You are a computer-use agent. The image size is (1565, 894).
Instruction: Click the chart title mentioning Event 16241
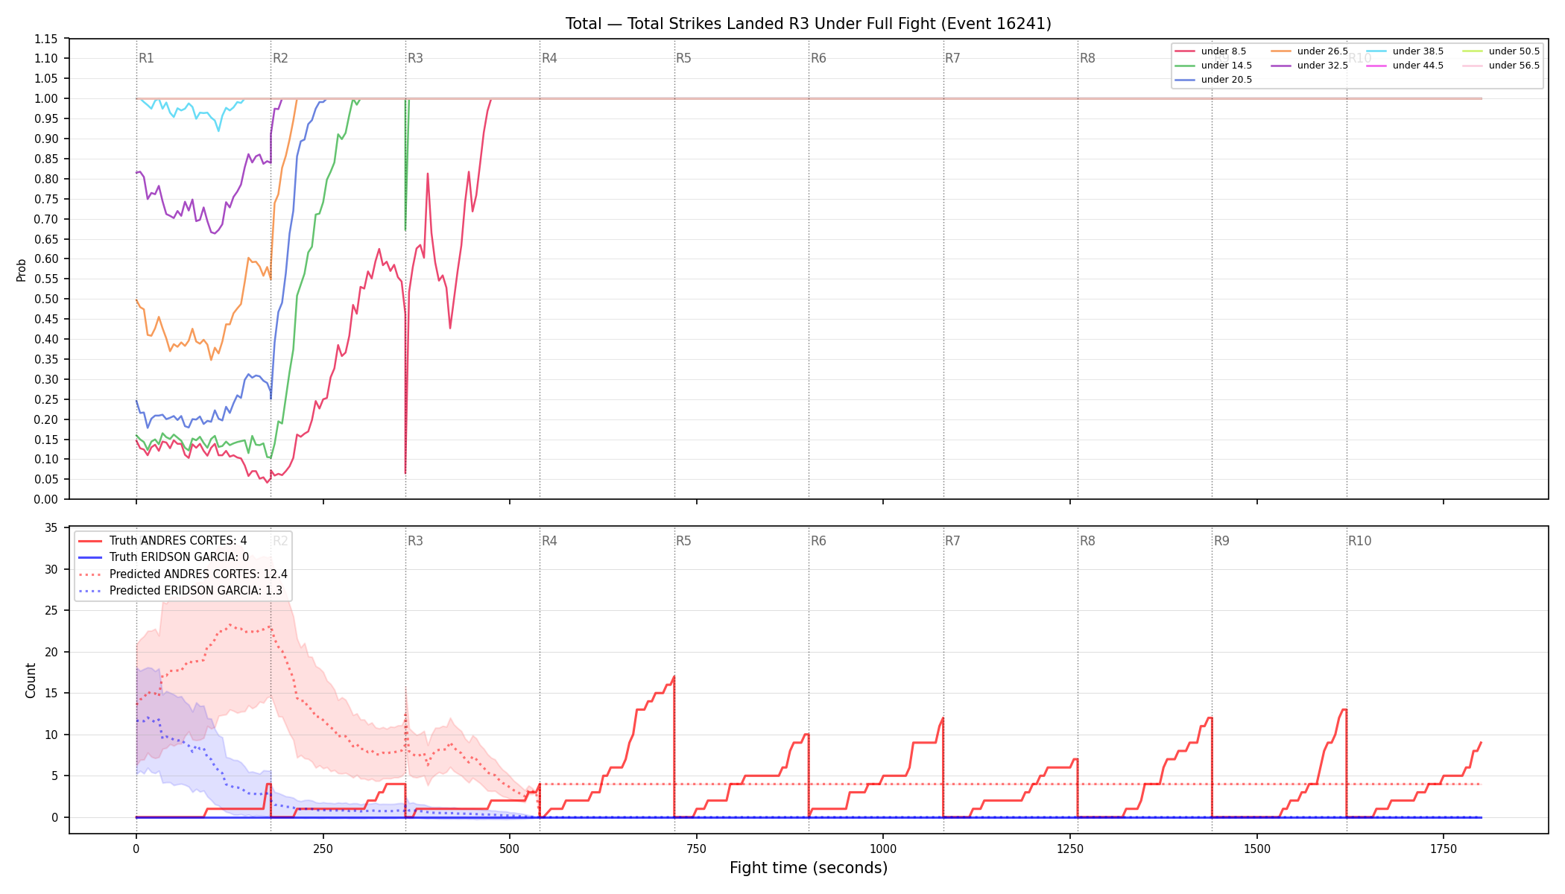(808, 24)
